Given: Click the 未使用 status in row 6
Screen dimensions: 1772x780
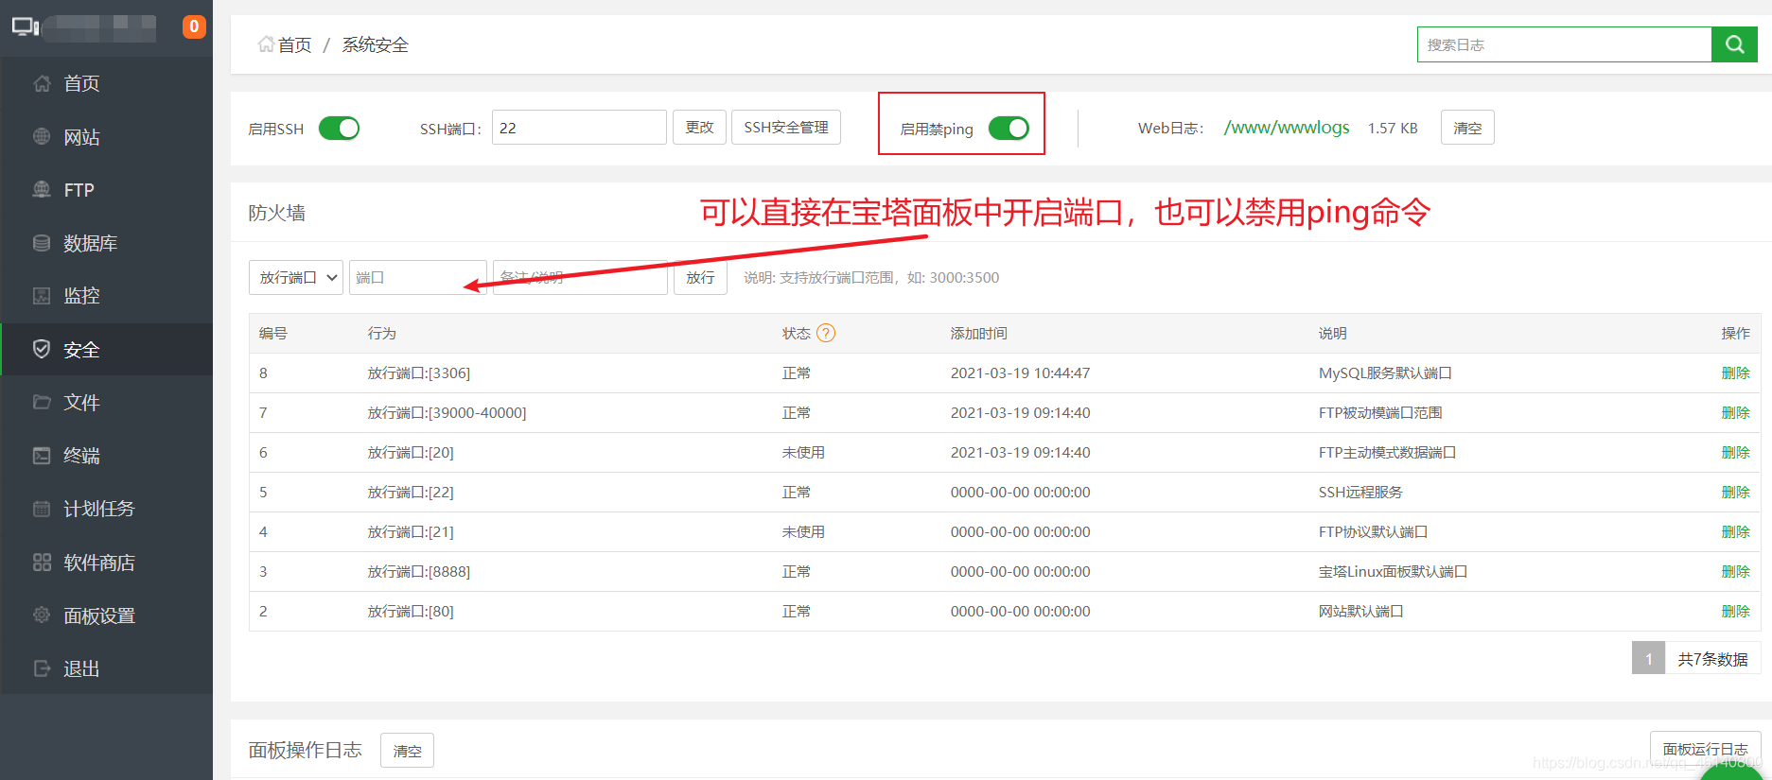Looking at the screenshot, I should [803, 452].
